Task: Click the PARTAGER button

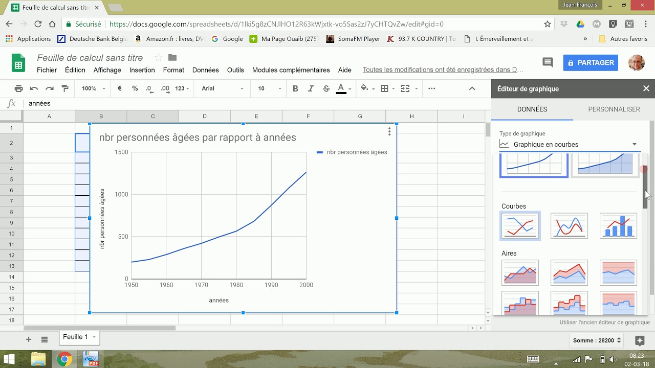Action: tap(591, 62)
